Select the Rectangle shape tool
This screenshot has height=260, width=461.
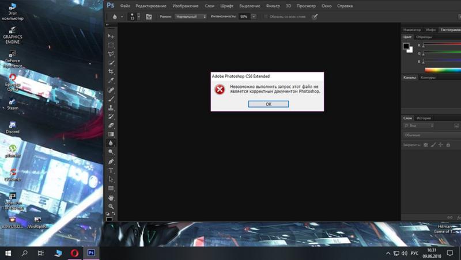111,188
